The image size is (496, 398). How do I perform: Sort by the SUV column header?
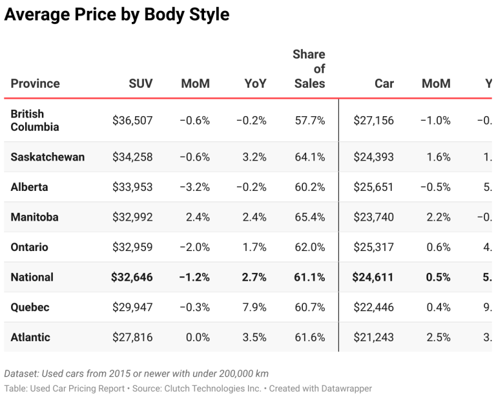pos(141,83)
